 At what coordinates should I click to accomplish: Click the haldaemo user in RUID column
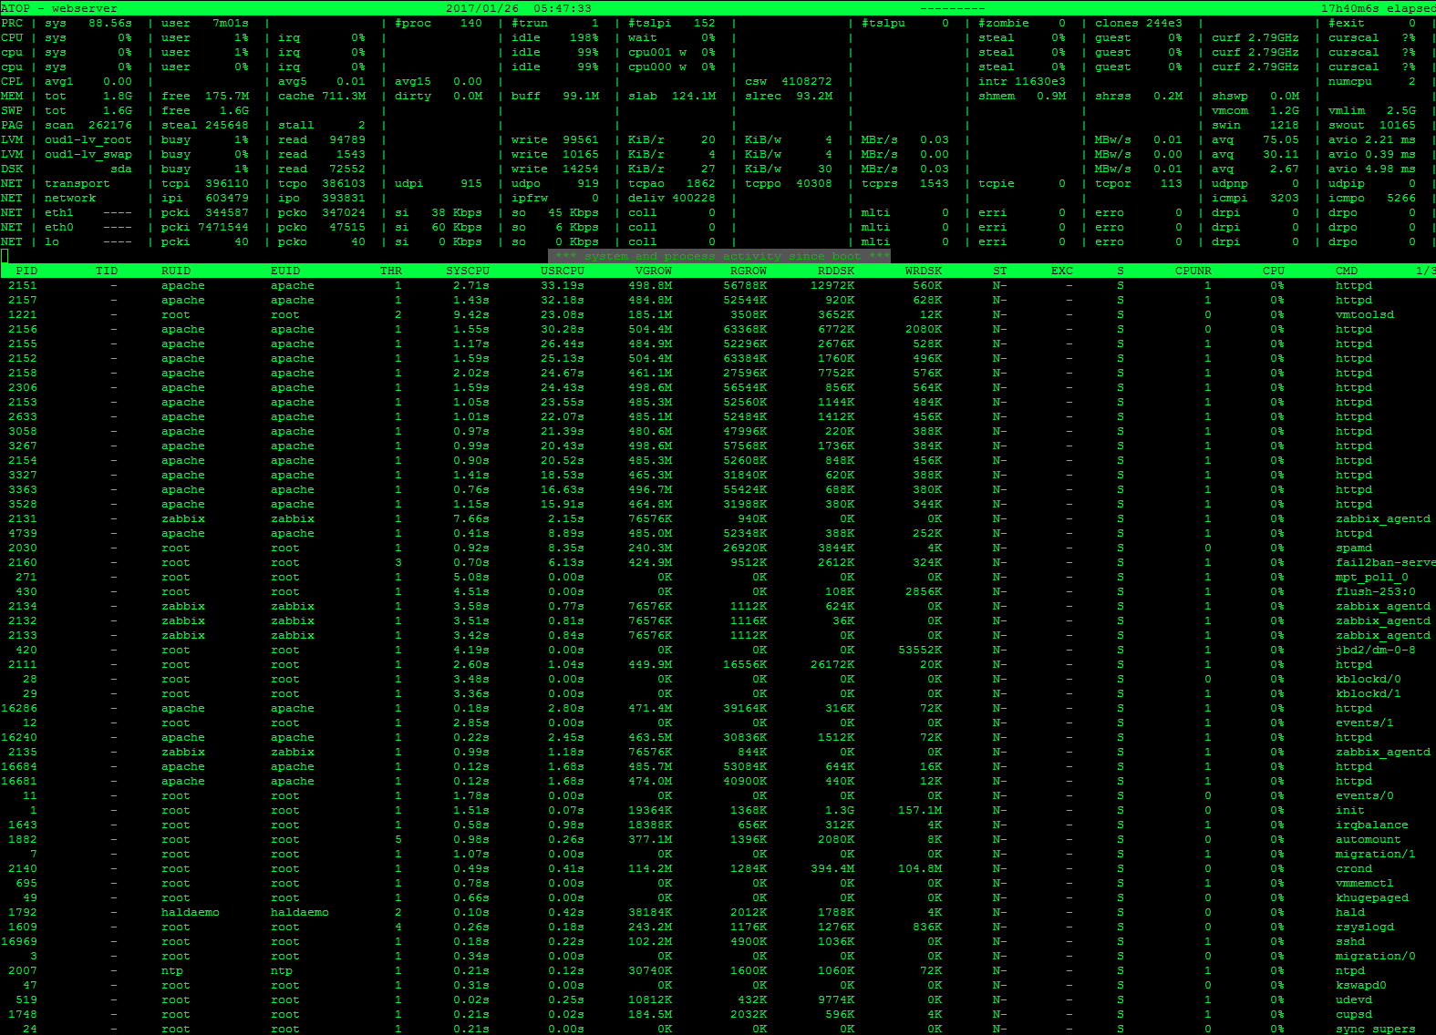[190, 912]
